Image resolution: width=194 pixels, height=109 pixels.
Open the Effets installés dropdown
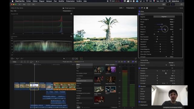[111, 65]
